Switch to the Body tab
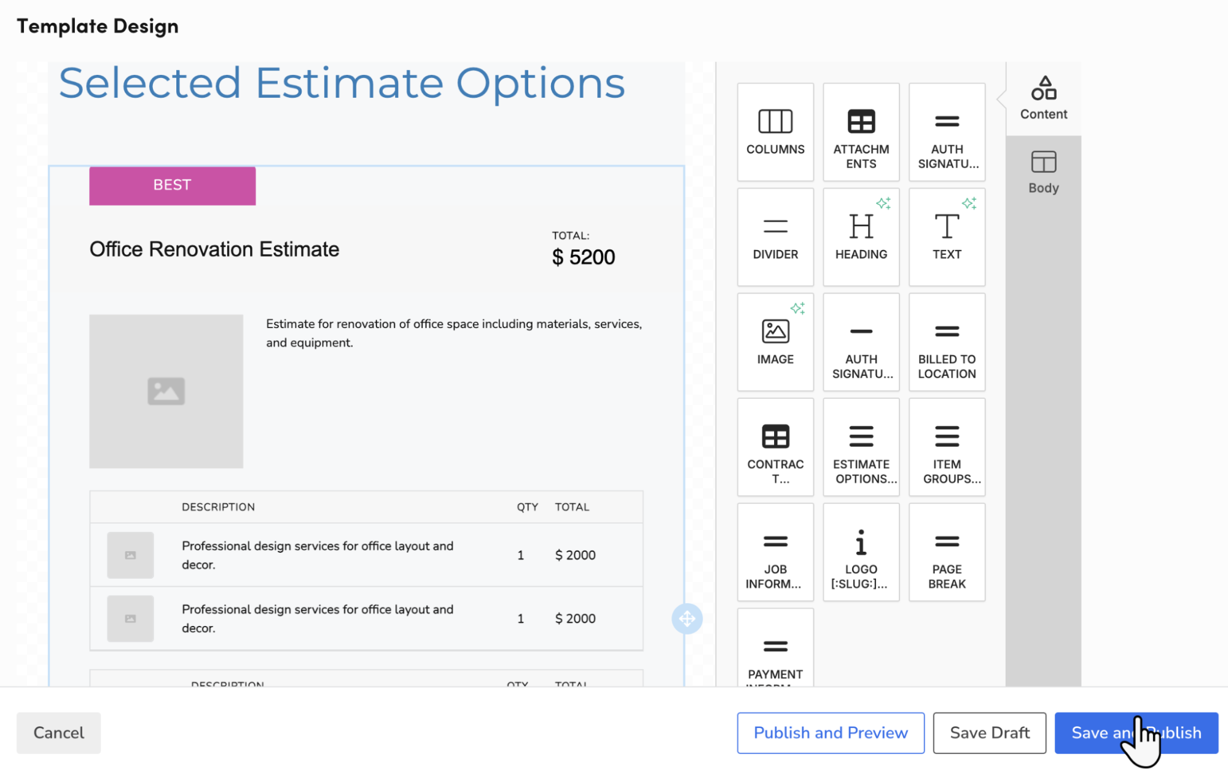Image resolution: width=1228 pixels, height=771 pixels. tap(1043, 173)
